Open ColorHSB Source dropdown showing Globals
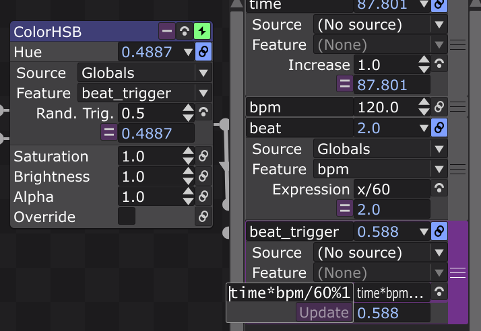Image resolution: width=481 pixels, height=331 pixels. coord(144,73)
